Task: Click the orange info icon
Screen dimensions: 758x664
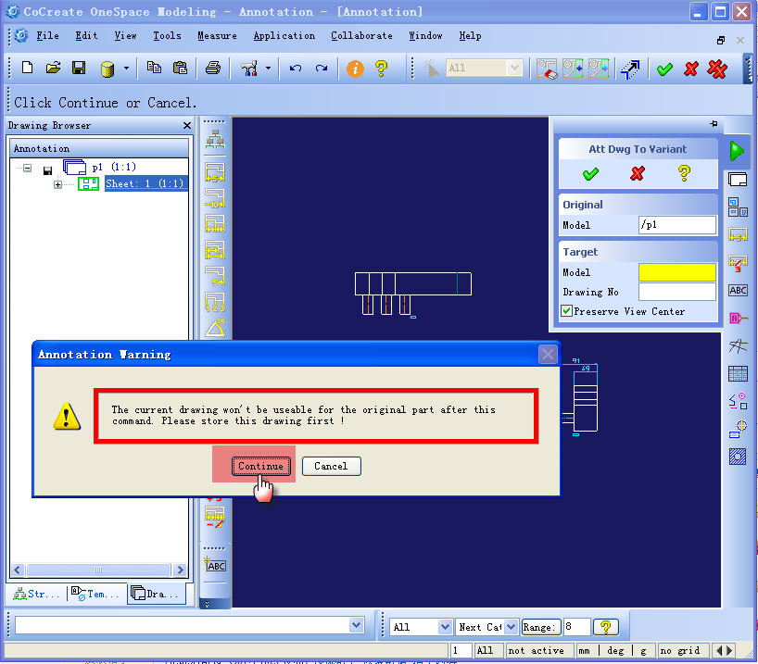Action: click(355, 69)
